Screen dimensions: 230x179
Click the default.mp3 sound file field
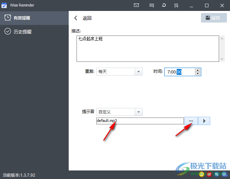coord(140,121)
